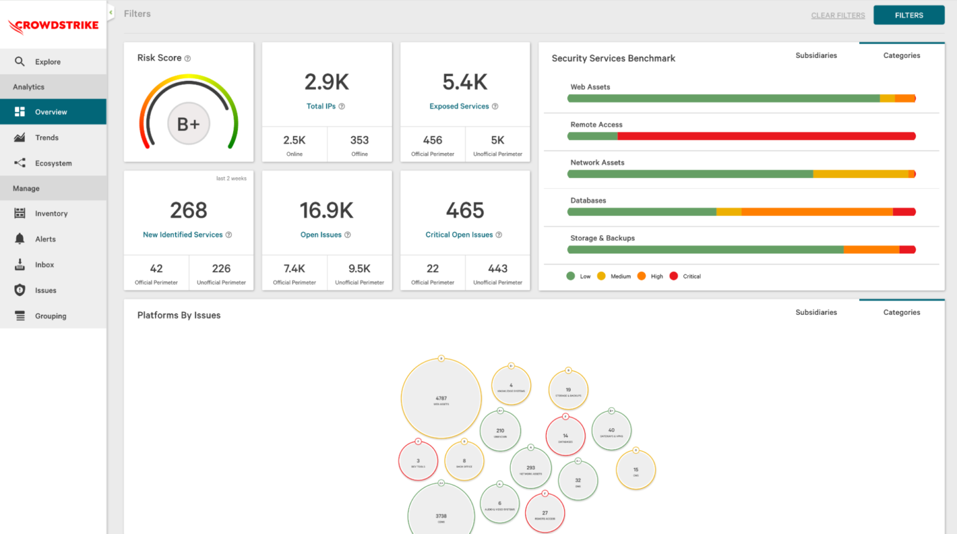Collapse the navigation sidebar

tap(110, 12)
